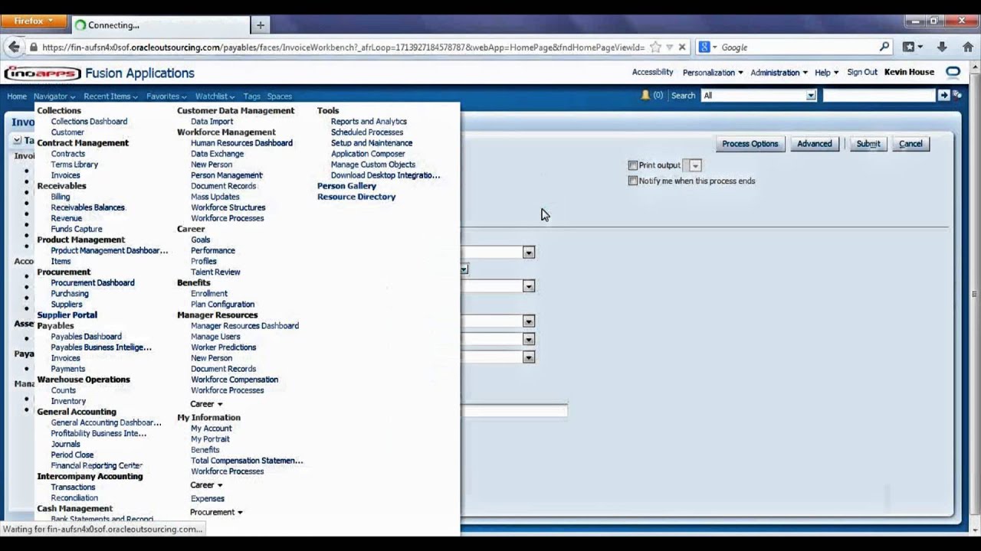Open a new tab with plus icon
This screenshot has height=551, width=981.
pos(260,25)
